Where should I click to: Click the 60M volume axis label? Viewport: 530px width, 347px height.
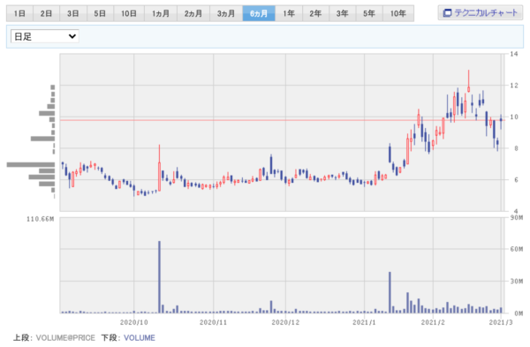(517, 249)
